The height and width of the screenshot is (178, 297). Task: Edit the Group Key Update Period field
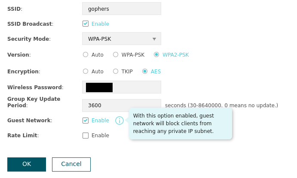pos(121,106)
